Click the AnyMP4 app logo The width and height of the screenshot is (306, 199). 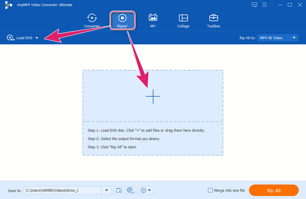[x=8, y=5]
